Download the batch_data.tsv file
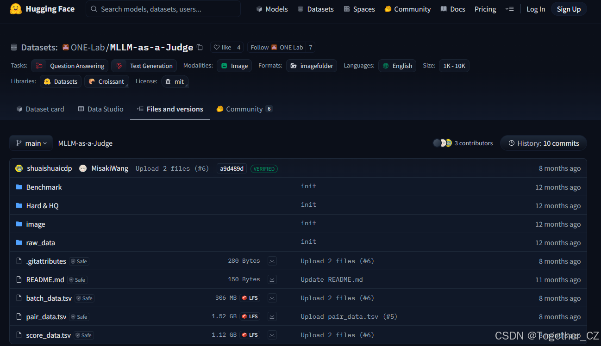This screenshot has width=601, height=346. [x=272, y=297]
